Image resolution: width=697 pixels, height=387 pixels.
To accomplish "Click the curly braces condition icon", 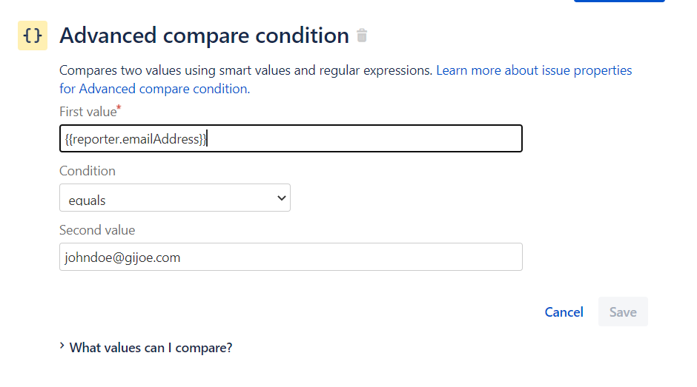I will tap(33, 36).
